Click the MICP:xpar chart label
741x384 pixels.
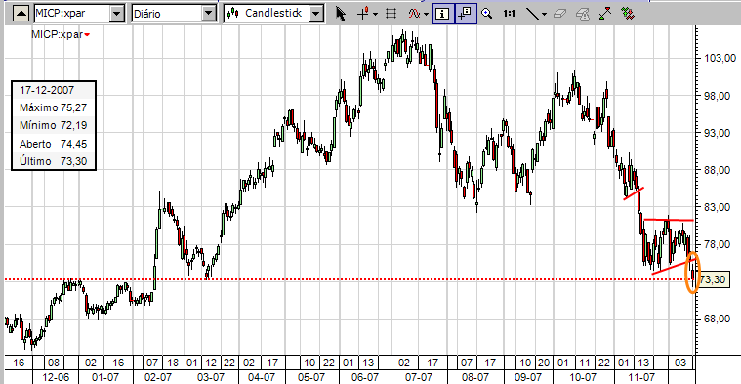(x=58, y=34)
